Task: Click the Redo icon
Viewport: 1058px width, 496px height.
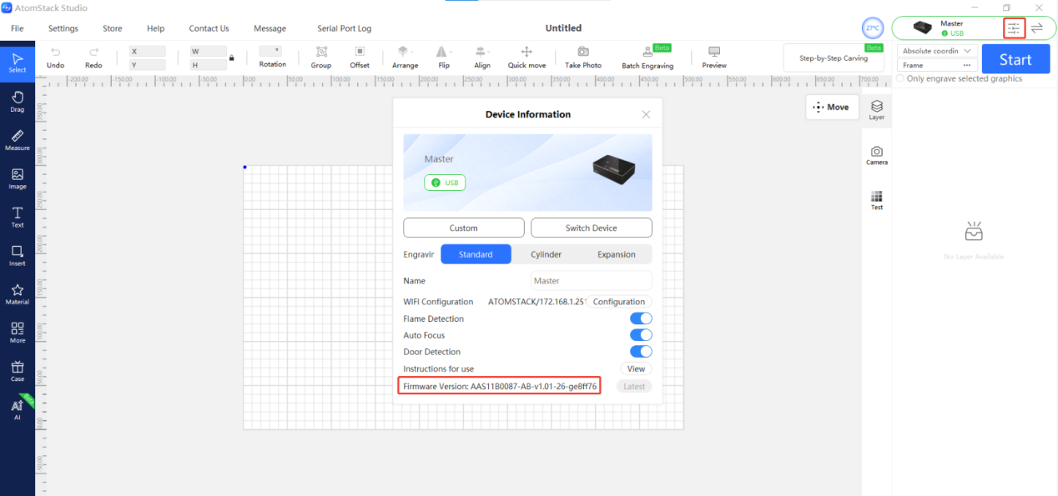Action: tap(93, 52)
